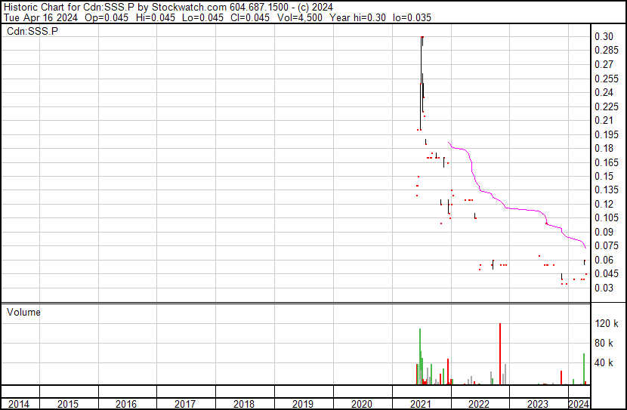
Task: Click the 0.03 price axis label
Action: [x=604, y=288]
